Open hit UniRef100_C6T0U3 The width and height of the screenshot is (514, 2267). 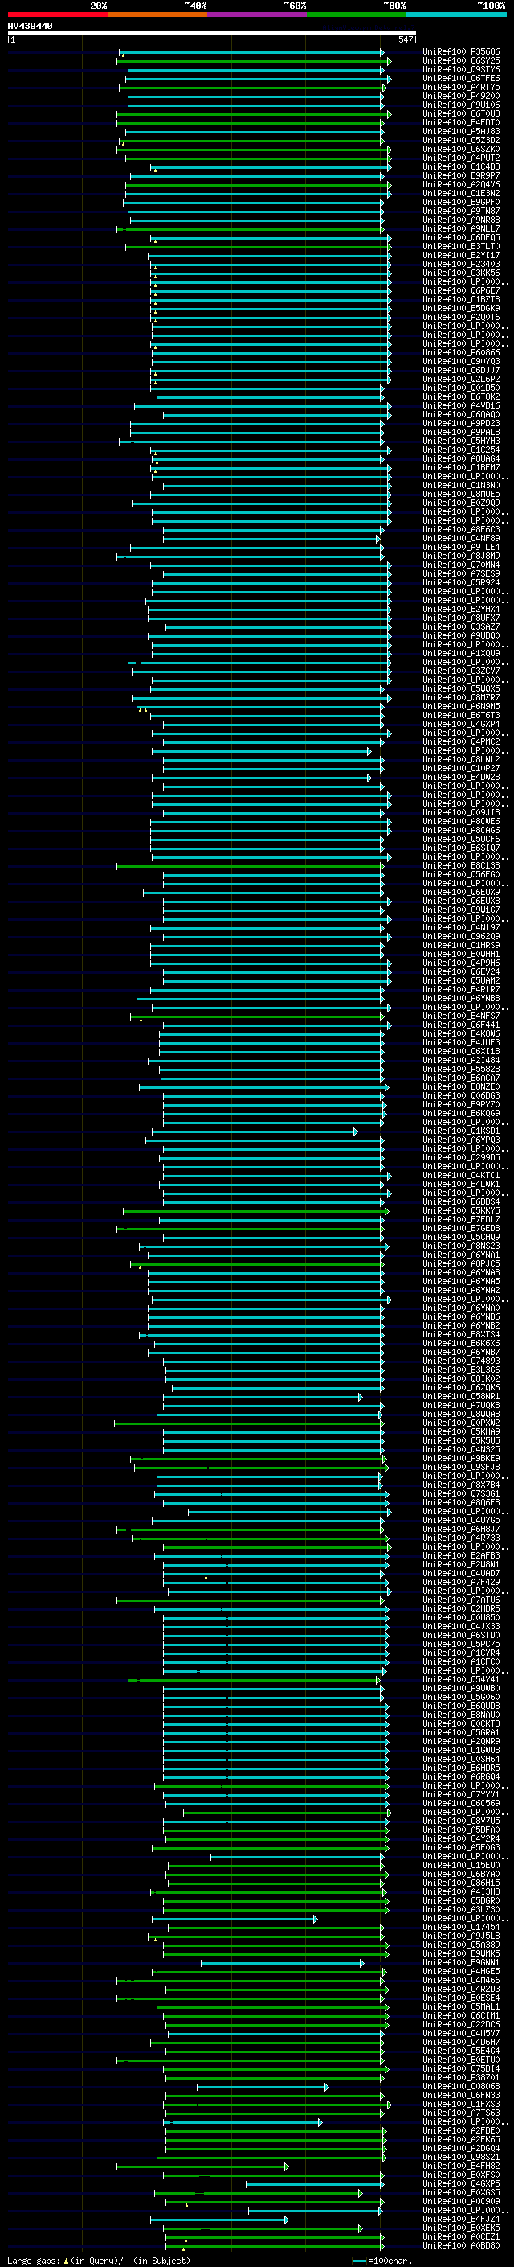coord(461,113)
